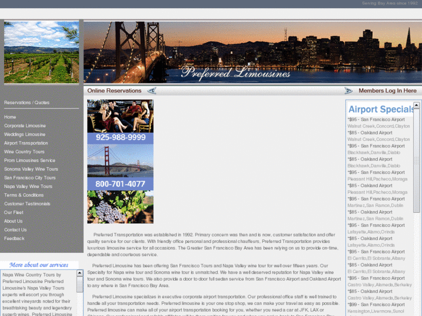Open Online Reservations link
The height and width of the screenshot is (316, 422).
click(x=114, y=90)
